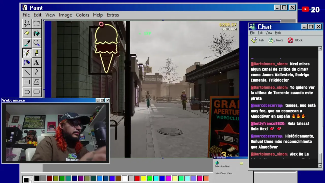This screenshot has width=325, height=183.
Task: Select the Polygon shape tool
Action: pyautogui.click(x=36, y=82)
